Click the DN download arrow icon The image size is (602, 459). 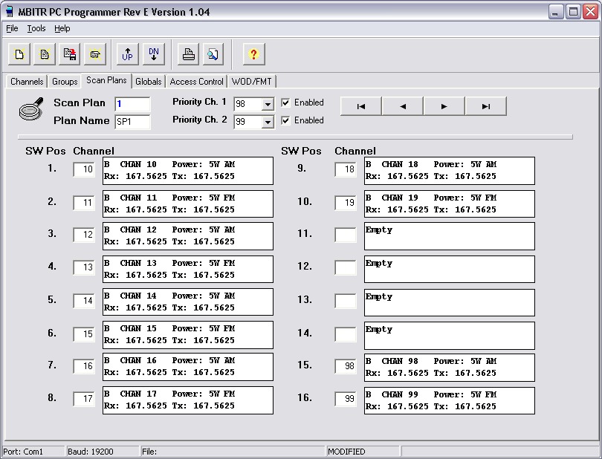coord(153,53)
